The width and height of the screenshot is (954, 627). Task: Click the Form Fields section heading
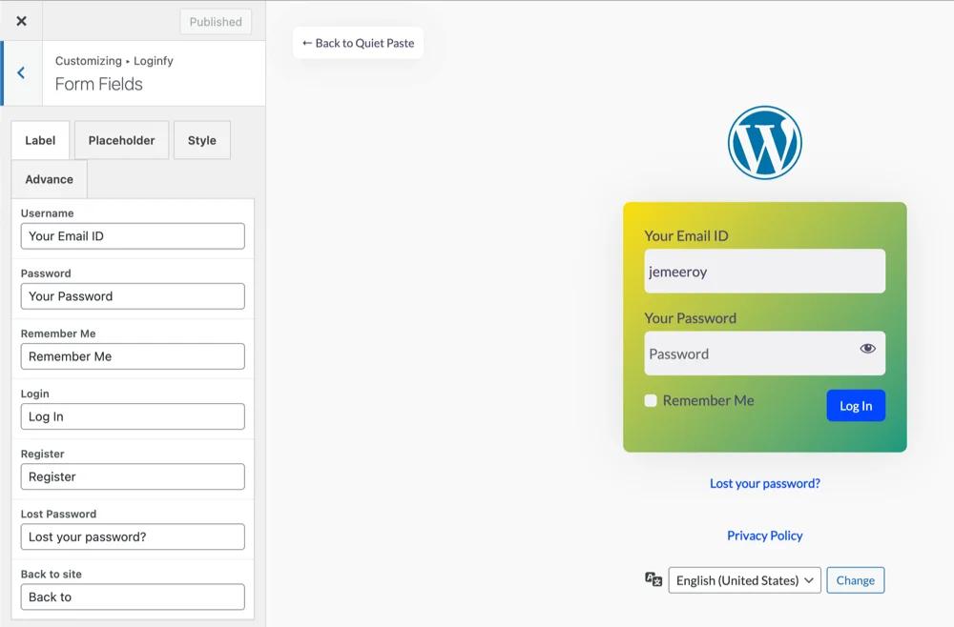(98, 84)
